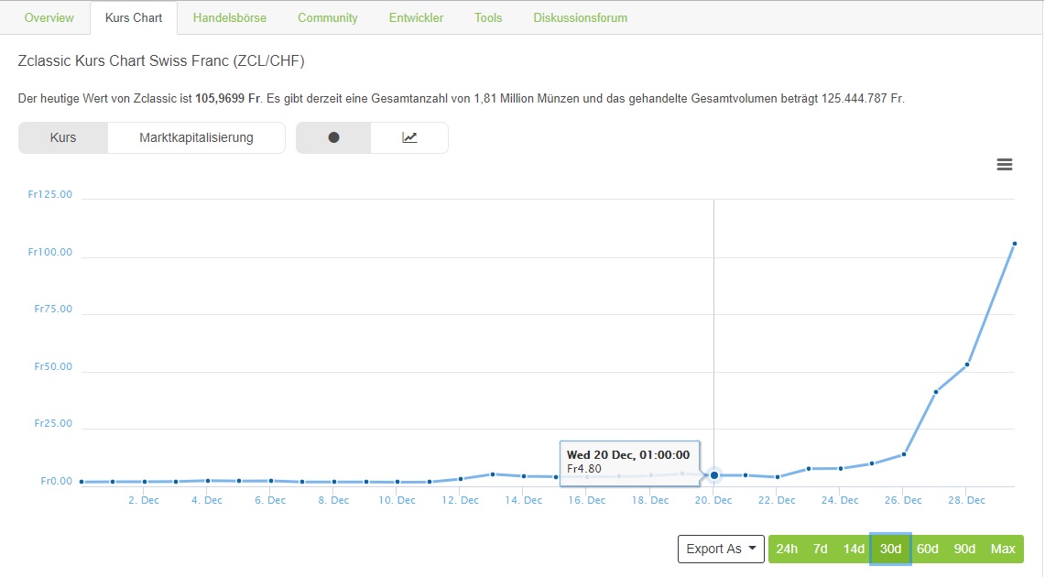Show the Kurs price view

click(63, 138)
